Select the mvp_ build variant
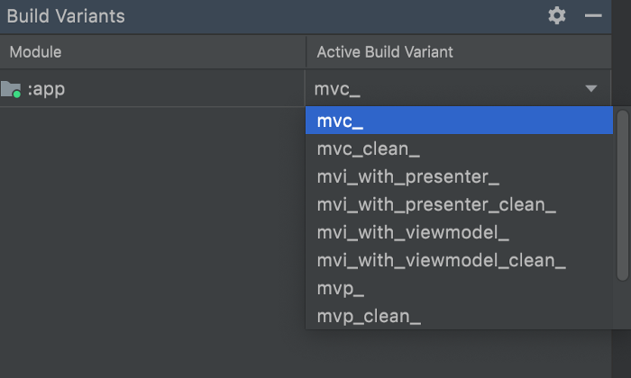Viewport: 631px width, 378px height. tap(341, 289)
